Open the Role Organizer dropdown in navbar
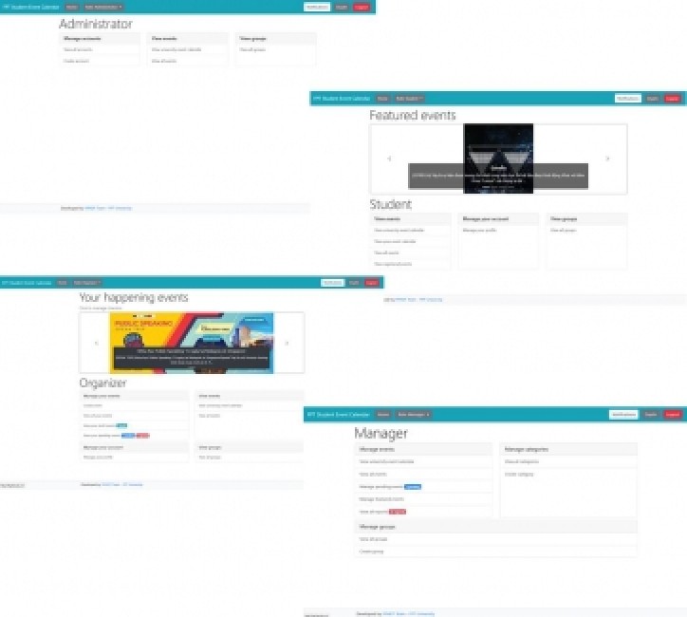 click(x=87, y=283)
